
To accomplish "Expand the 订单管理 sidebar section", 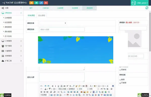I will click(x=12, y=41).
